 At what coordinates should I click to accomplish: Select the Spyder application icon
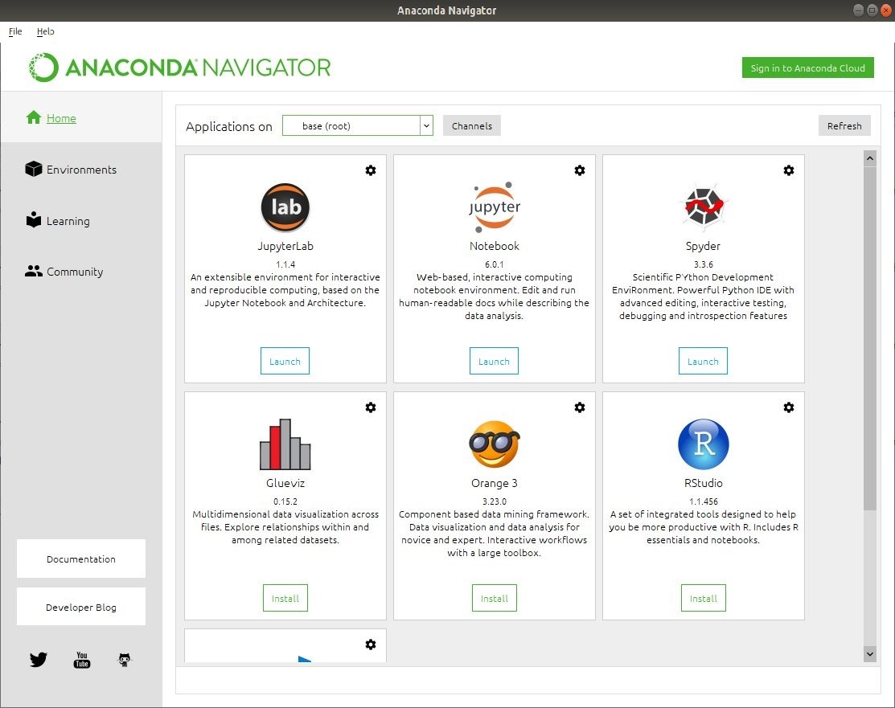703,206
